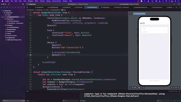Zoom the canvas to 100 percent
This screenshot has height=102, width=181.
(174, 88)
